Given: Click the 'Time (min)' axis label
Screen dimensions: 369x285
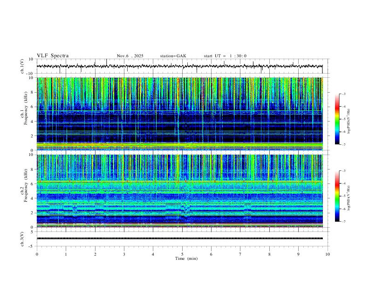Looking at the screenshot, I should (x=186, y=258).
